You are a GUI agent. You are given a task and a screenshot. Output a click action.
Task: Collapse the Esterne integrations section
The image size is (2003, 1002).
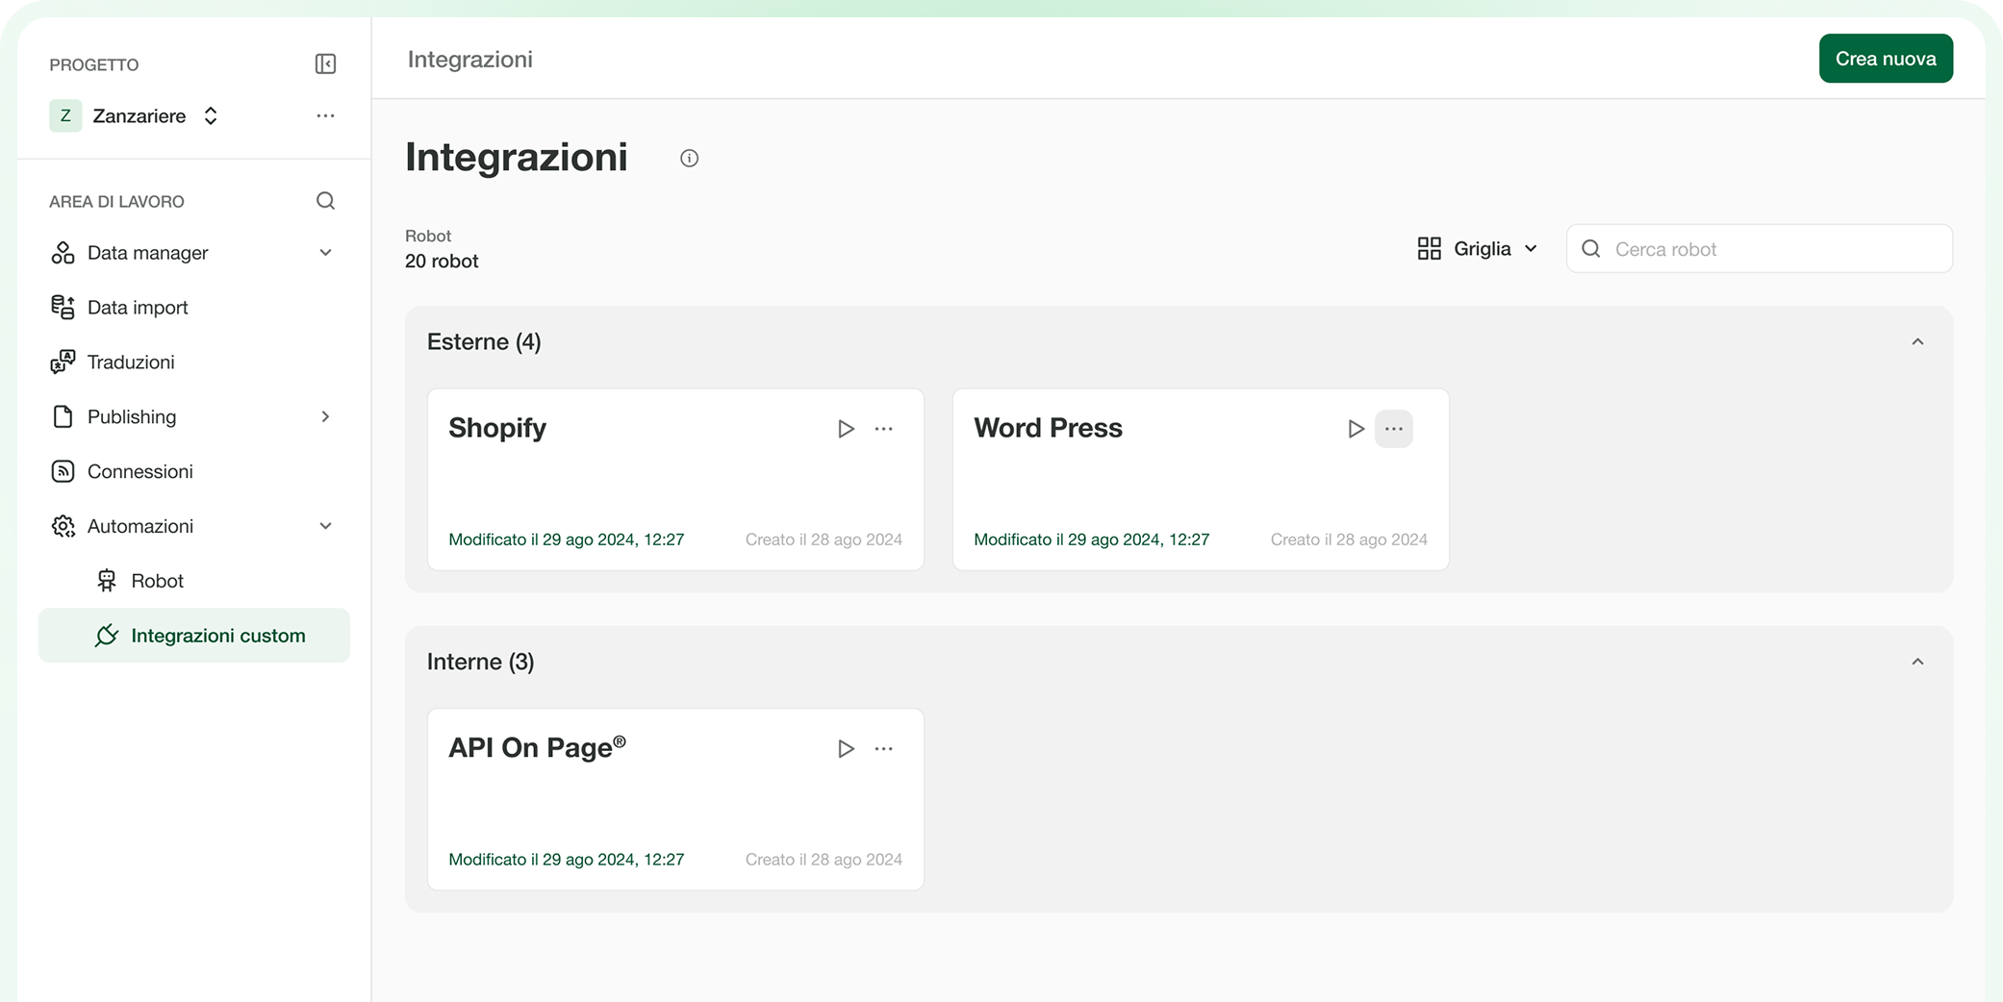click(1919, 341)
